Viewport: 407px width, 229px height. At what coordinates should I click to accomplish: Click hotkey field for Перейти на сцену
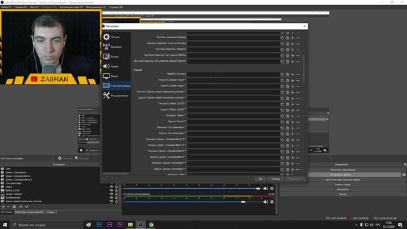pyautogui.click(x=233, y=74)
